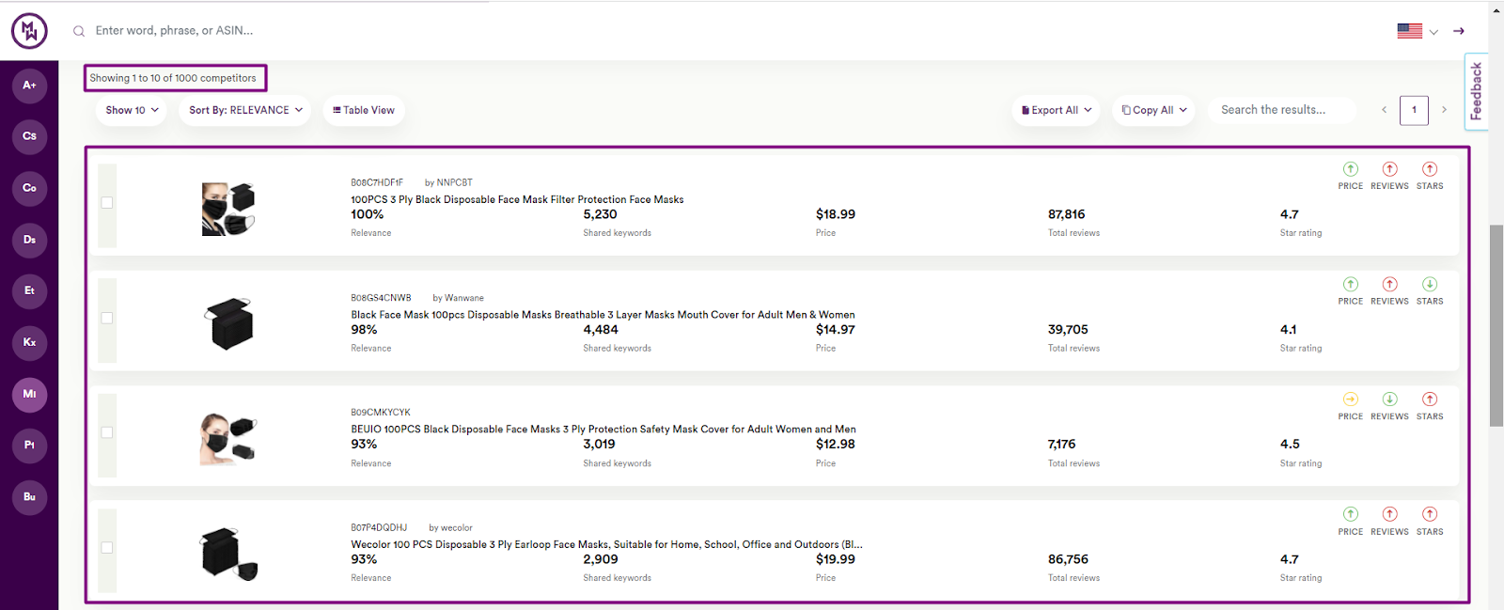
Task: Click the Search the results field
Action: [x=1281, y=110]
